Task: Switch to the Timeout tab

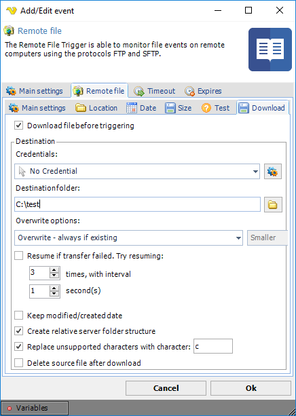Action: pos(154,91)
